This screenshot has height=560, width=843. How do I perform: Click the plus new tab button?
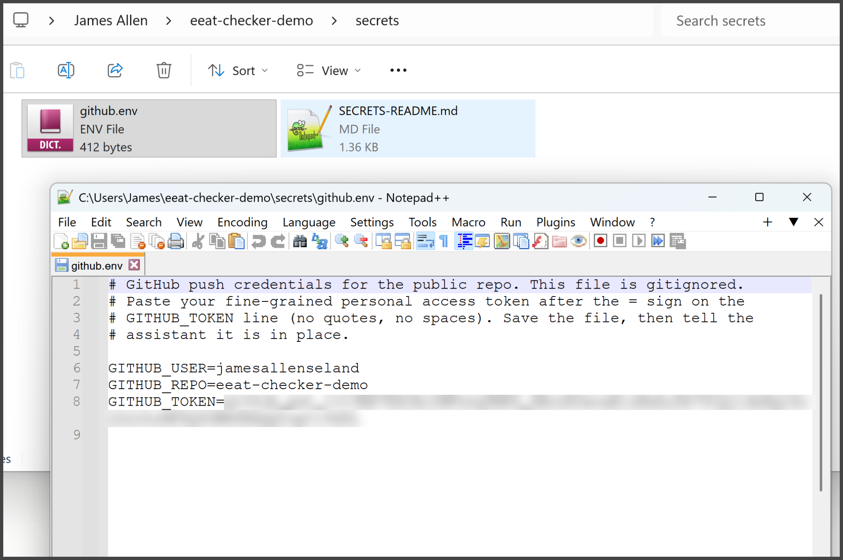(x=767, y=222)
